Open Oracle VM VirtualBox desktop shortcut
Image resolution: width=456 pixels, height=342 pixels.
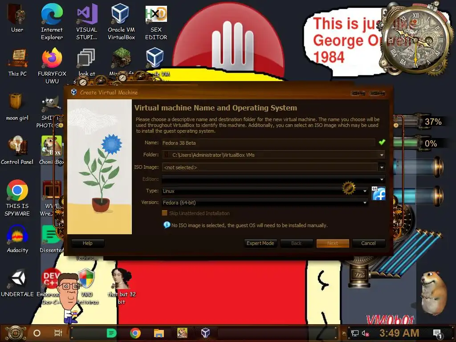tap(121, 21)
